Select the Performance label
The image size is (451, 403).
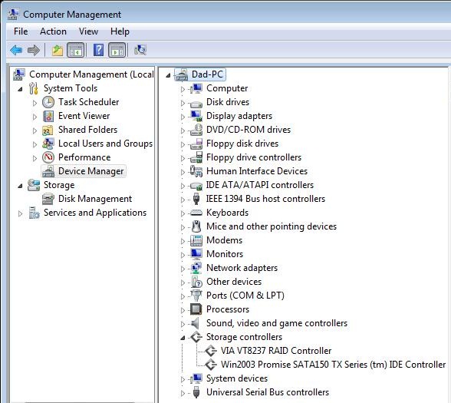(84, 157)
